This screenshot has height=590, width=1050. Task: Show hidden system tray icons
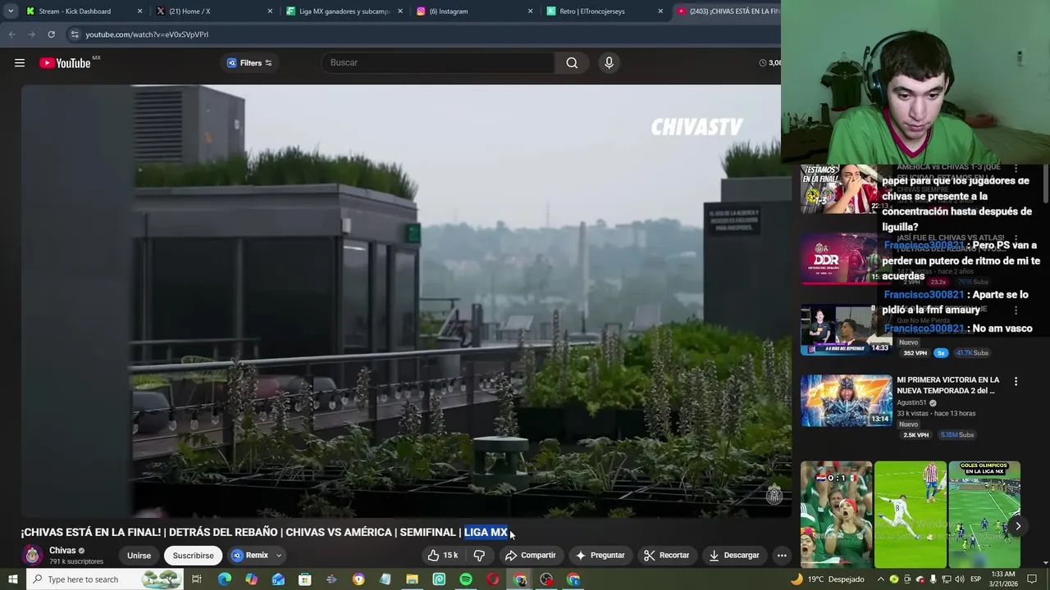click(881, 579)
